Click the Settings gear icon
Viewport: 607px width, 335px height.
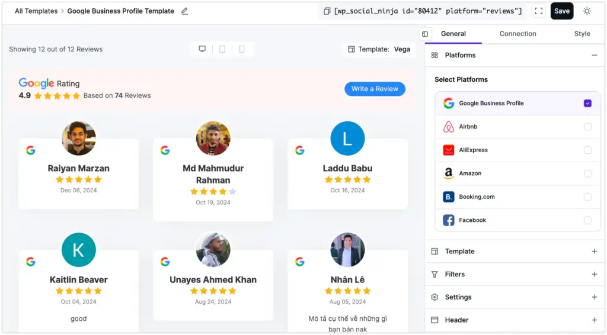click(x=435, y=297)
